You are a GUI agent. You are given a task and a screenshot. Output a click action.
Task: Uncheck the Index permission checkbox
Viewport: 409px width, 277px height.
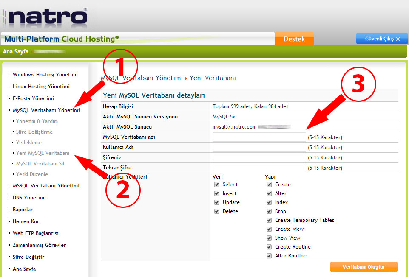269,202
